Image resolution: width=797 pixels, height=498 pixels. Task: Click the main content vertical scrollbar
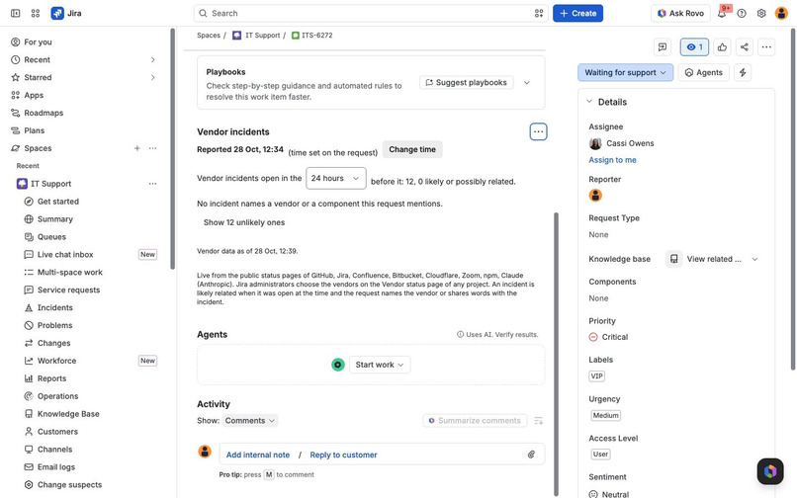pyautogui.click(x=556, y=354)
